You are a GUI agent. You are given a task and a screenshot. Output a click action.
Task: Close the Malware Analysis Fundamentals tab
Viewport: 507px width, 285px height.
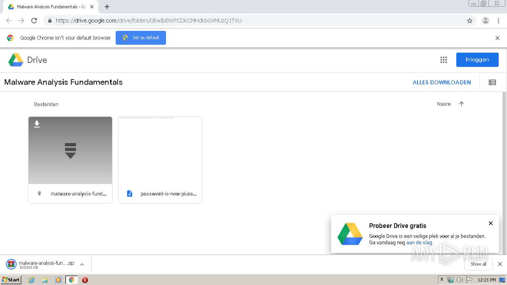tap(92, 7)
